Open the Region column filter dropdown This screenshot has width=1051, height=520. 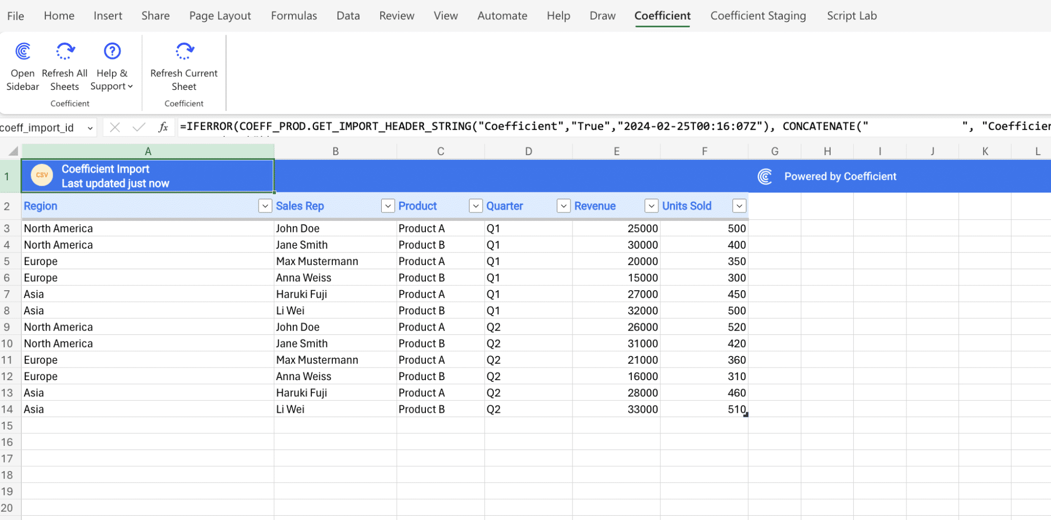point(265,206)
